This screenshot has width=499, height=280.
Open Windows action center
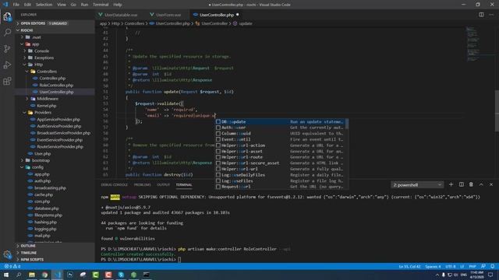[490, 275]
